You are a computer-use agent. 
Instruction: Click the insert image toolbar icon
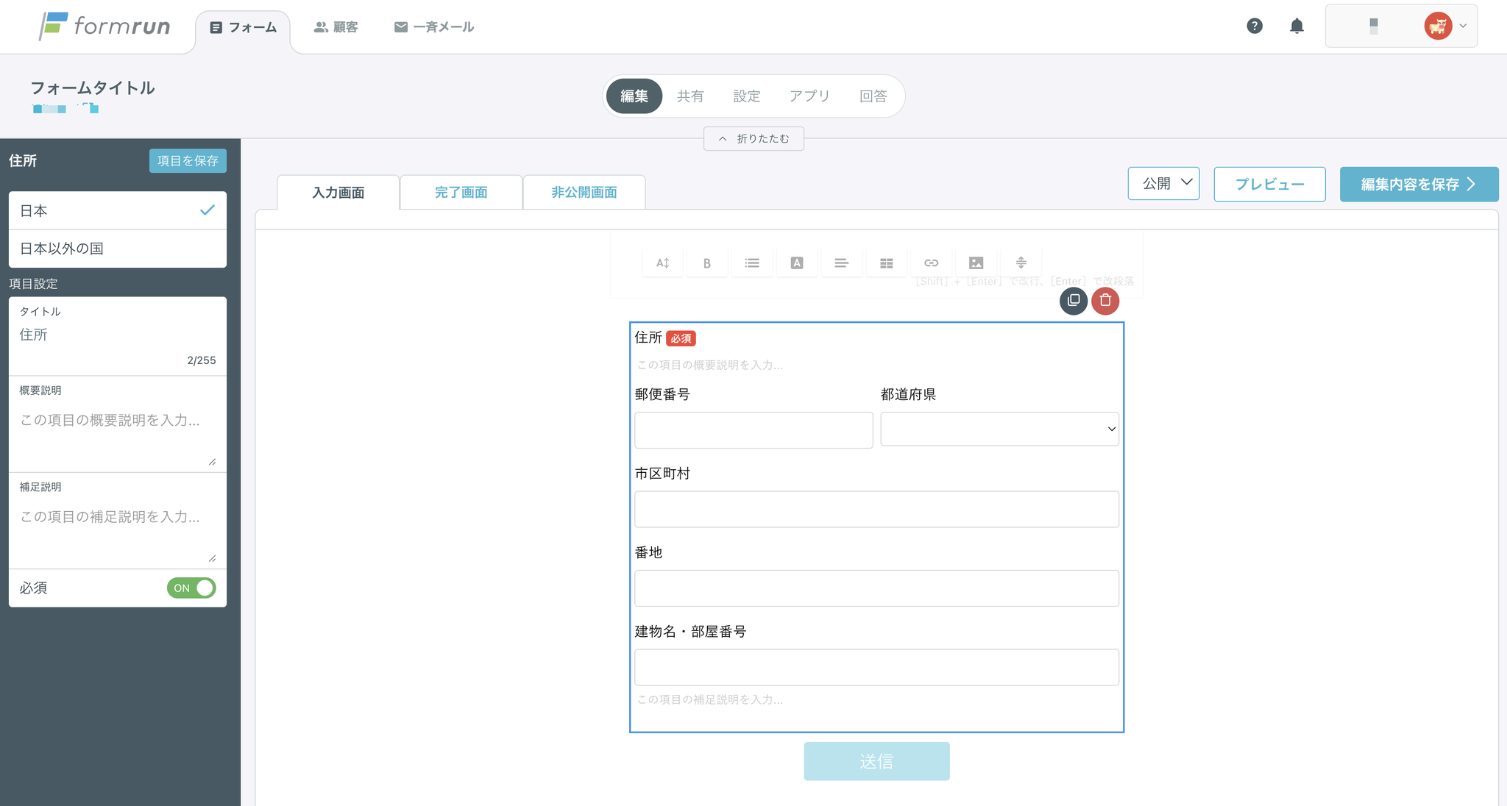click(976, 263)
